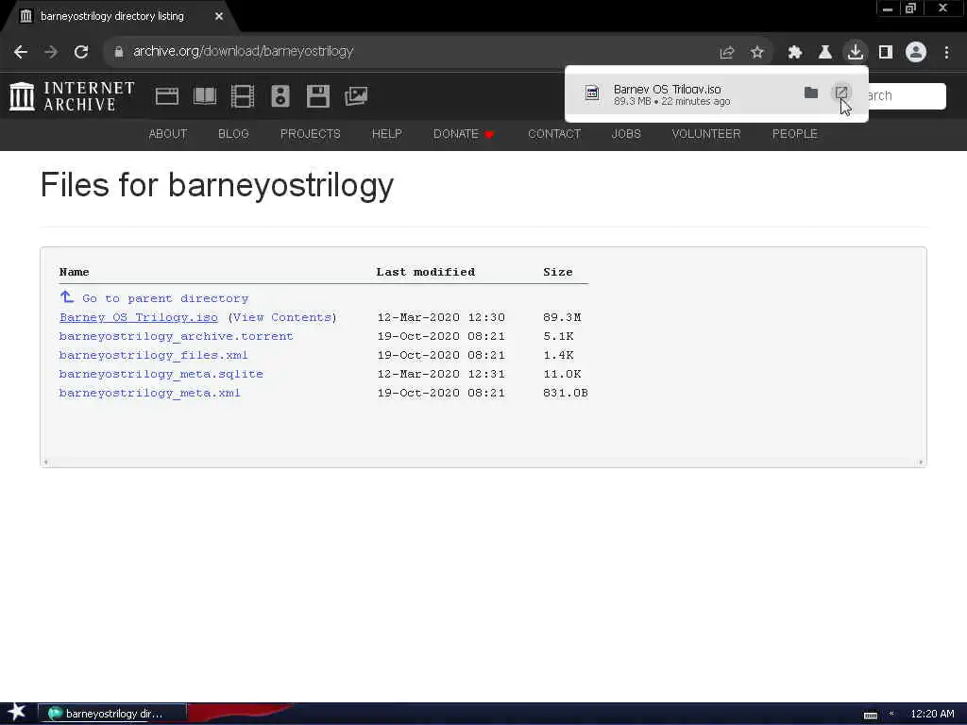Screen dimensions: 967x725
Task: Click View Contents link
Action: point(281,317)
